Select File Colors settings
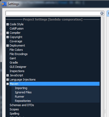 coord(16,50)
